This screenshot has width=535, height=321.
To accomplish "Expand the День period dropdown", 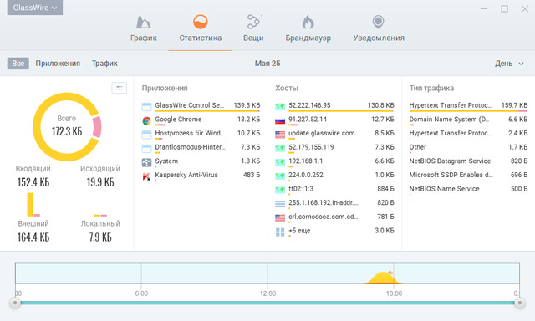I will point(509,64).
